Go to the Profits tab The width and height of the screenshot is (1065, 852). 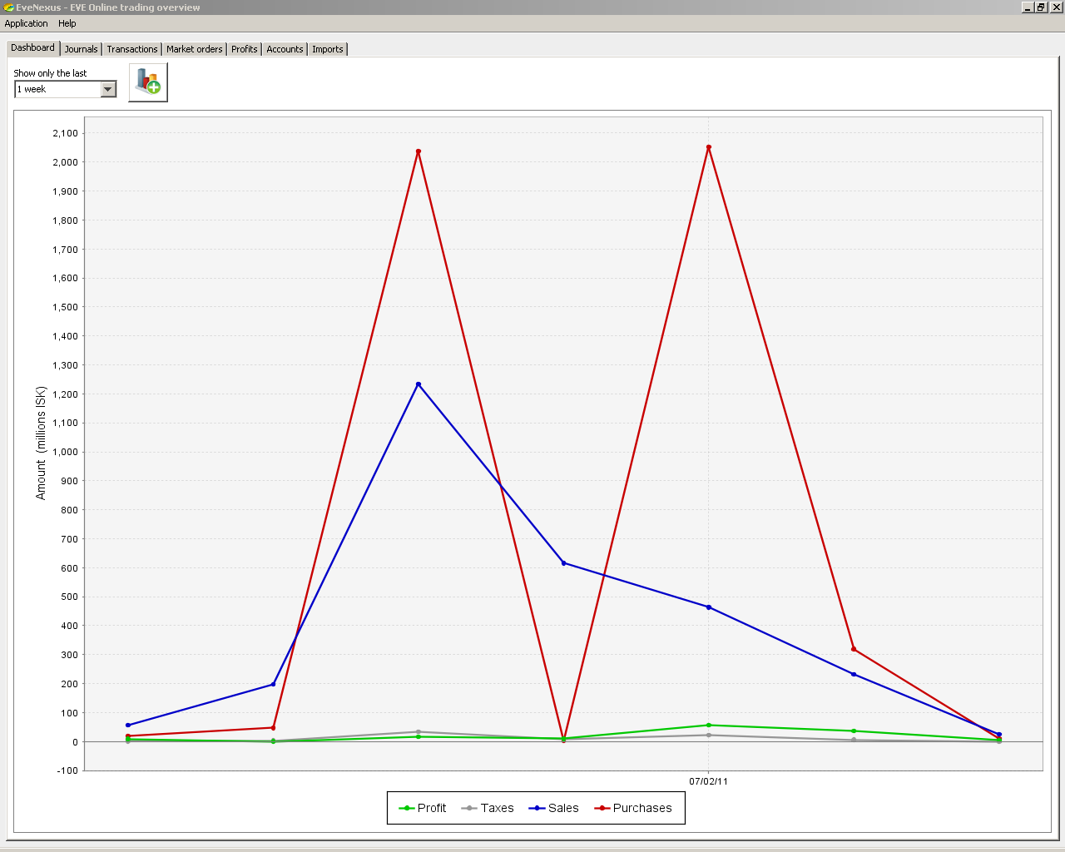pyautogui.click(x=245, y=49)
